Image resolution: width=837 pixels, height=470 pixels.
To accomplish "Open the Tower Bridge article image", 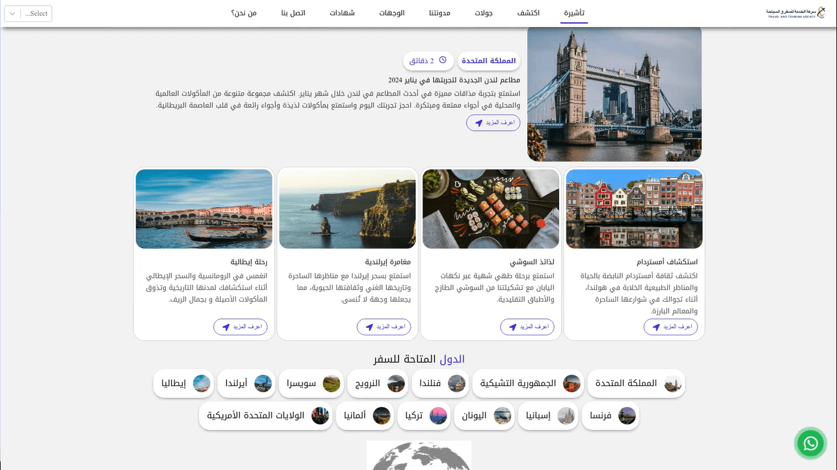I will coord(614,93).
